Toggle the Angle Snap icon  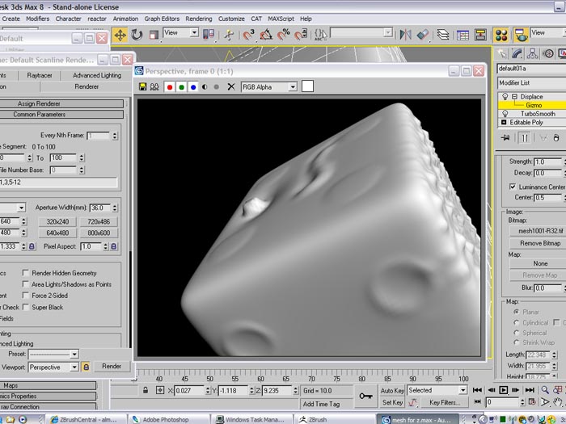tap(266, 35)
